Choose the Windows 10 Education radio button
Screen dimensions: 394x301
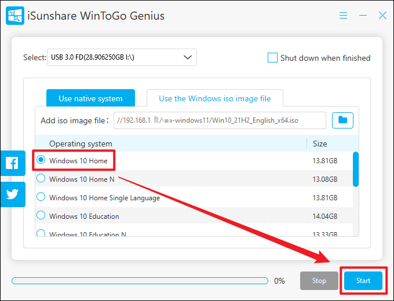pos(41,215)
